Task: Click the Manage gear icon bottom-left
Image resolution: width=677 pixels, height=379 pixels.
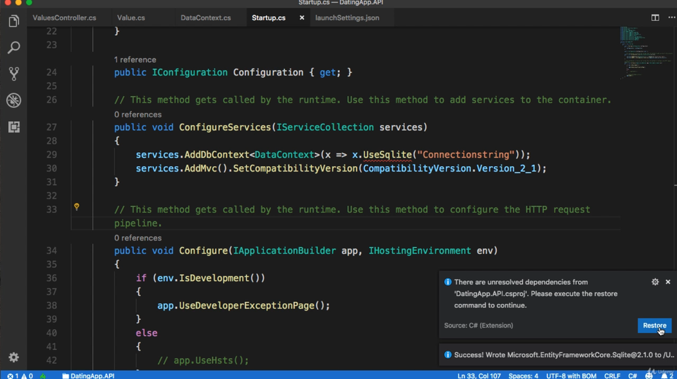Action: coord(14,357)
